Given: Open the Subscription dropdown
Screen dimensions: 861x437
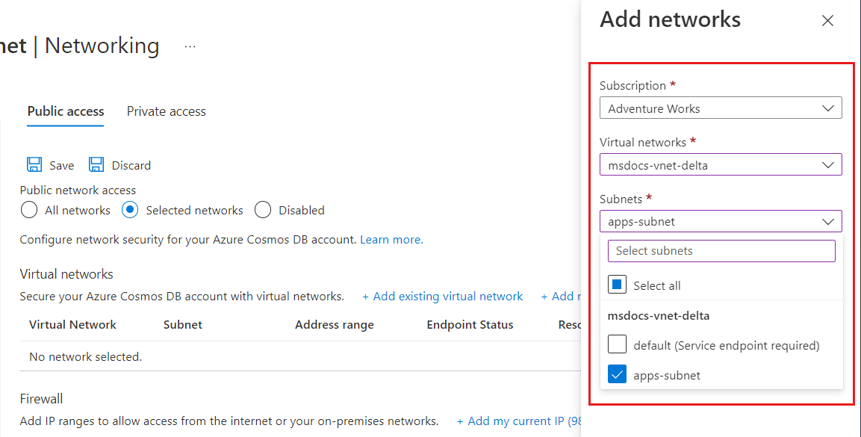Looking at the screenshot, I should (828, 108).
